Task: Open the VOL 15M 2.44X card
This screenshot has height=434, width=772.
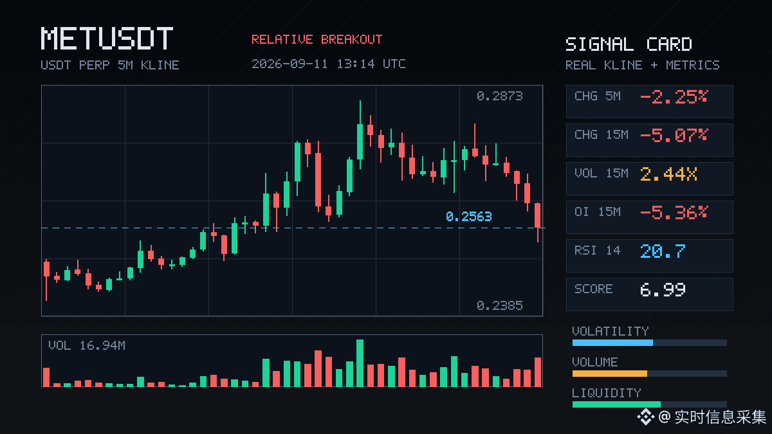Action: coord(649,178)
